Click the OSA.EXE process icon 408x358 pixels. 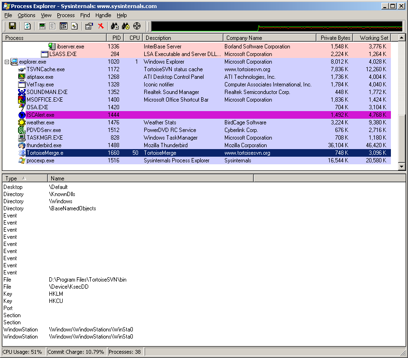point(22,107)
